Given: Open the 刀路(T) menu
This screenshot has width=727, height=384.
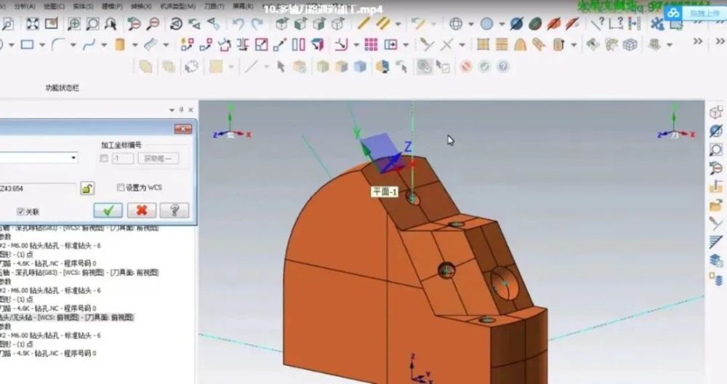Looking at the screenshot, I should pos(214,7).
